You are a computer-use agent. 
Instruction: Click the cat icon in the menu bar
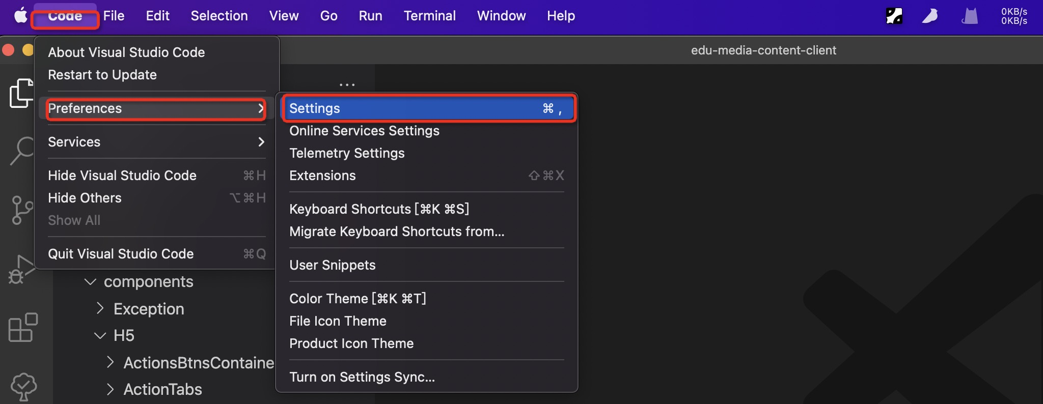(970, 16)
